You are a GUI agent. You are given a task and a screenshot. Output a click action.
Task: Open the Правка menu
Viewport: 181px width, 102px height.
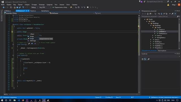click(x=9, y=5)
